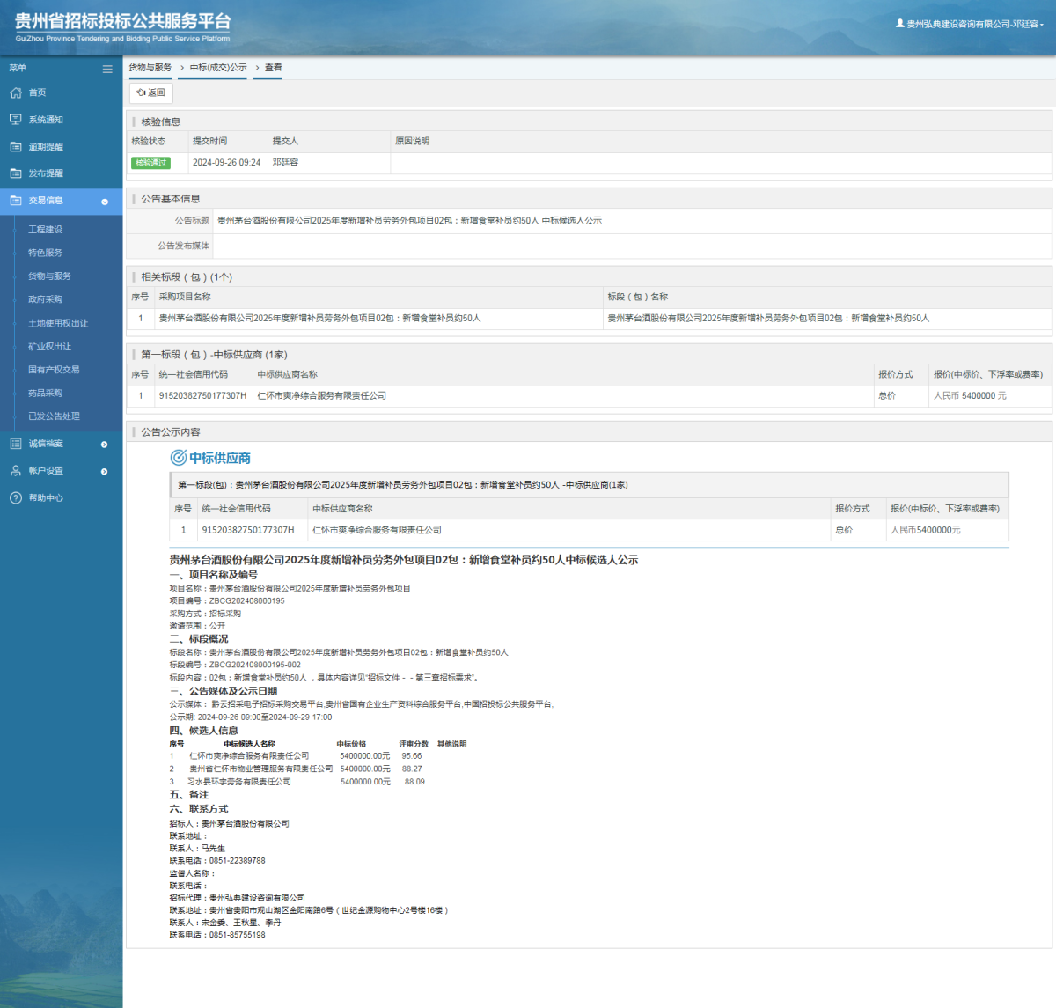
Task: Click phone number 0851-22389788
Action: pos(237,861)
